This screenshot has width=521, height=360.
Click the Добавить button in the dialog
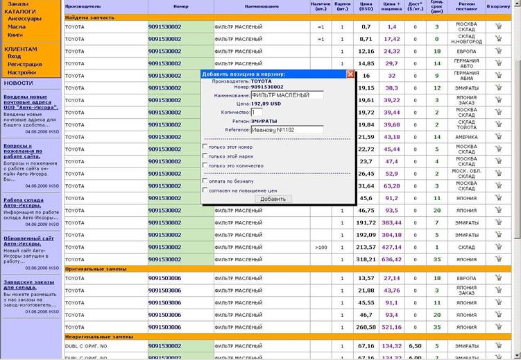point(273,199)
